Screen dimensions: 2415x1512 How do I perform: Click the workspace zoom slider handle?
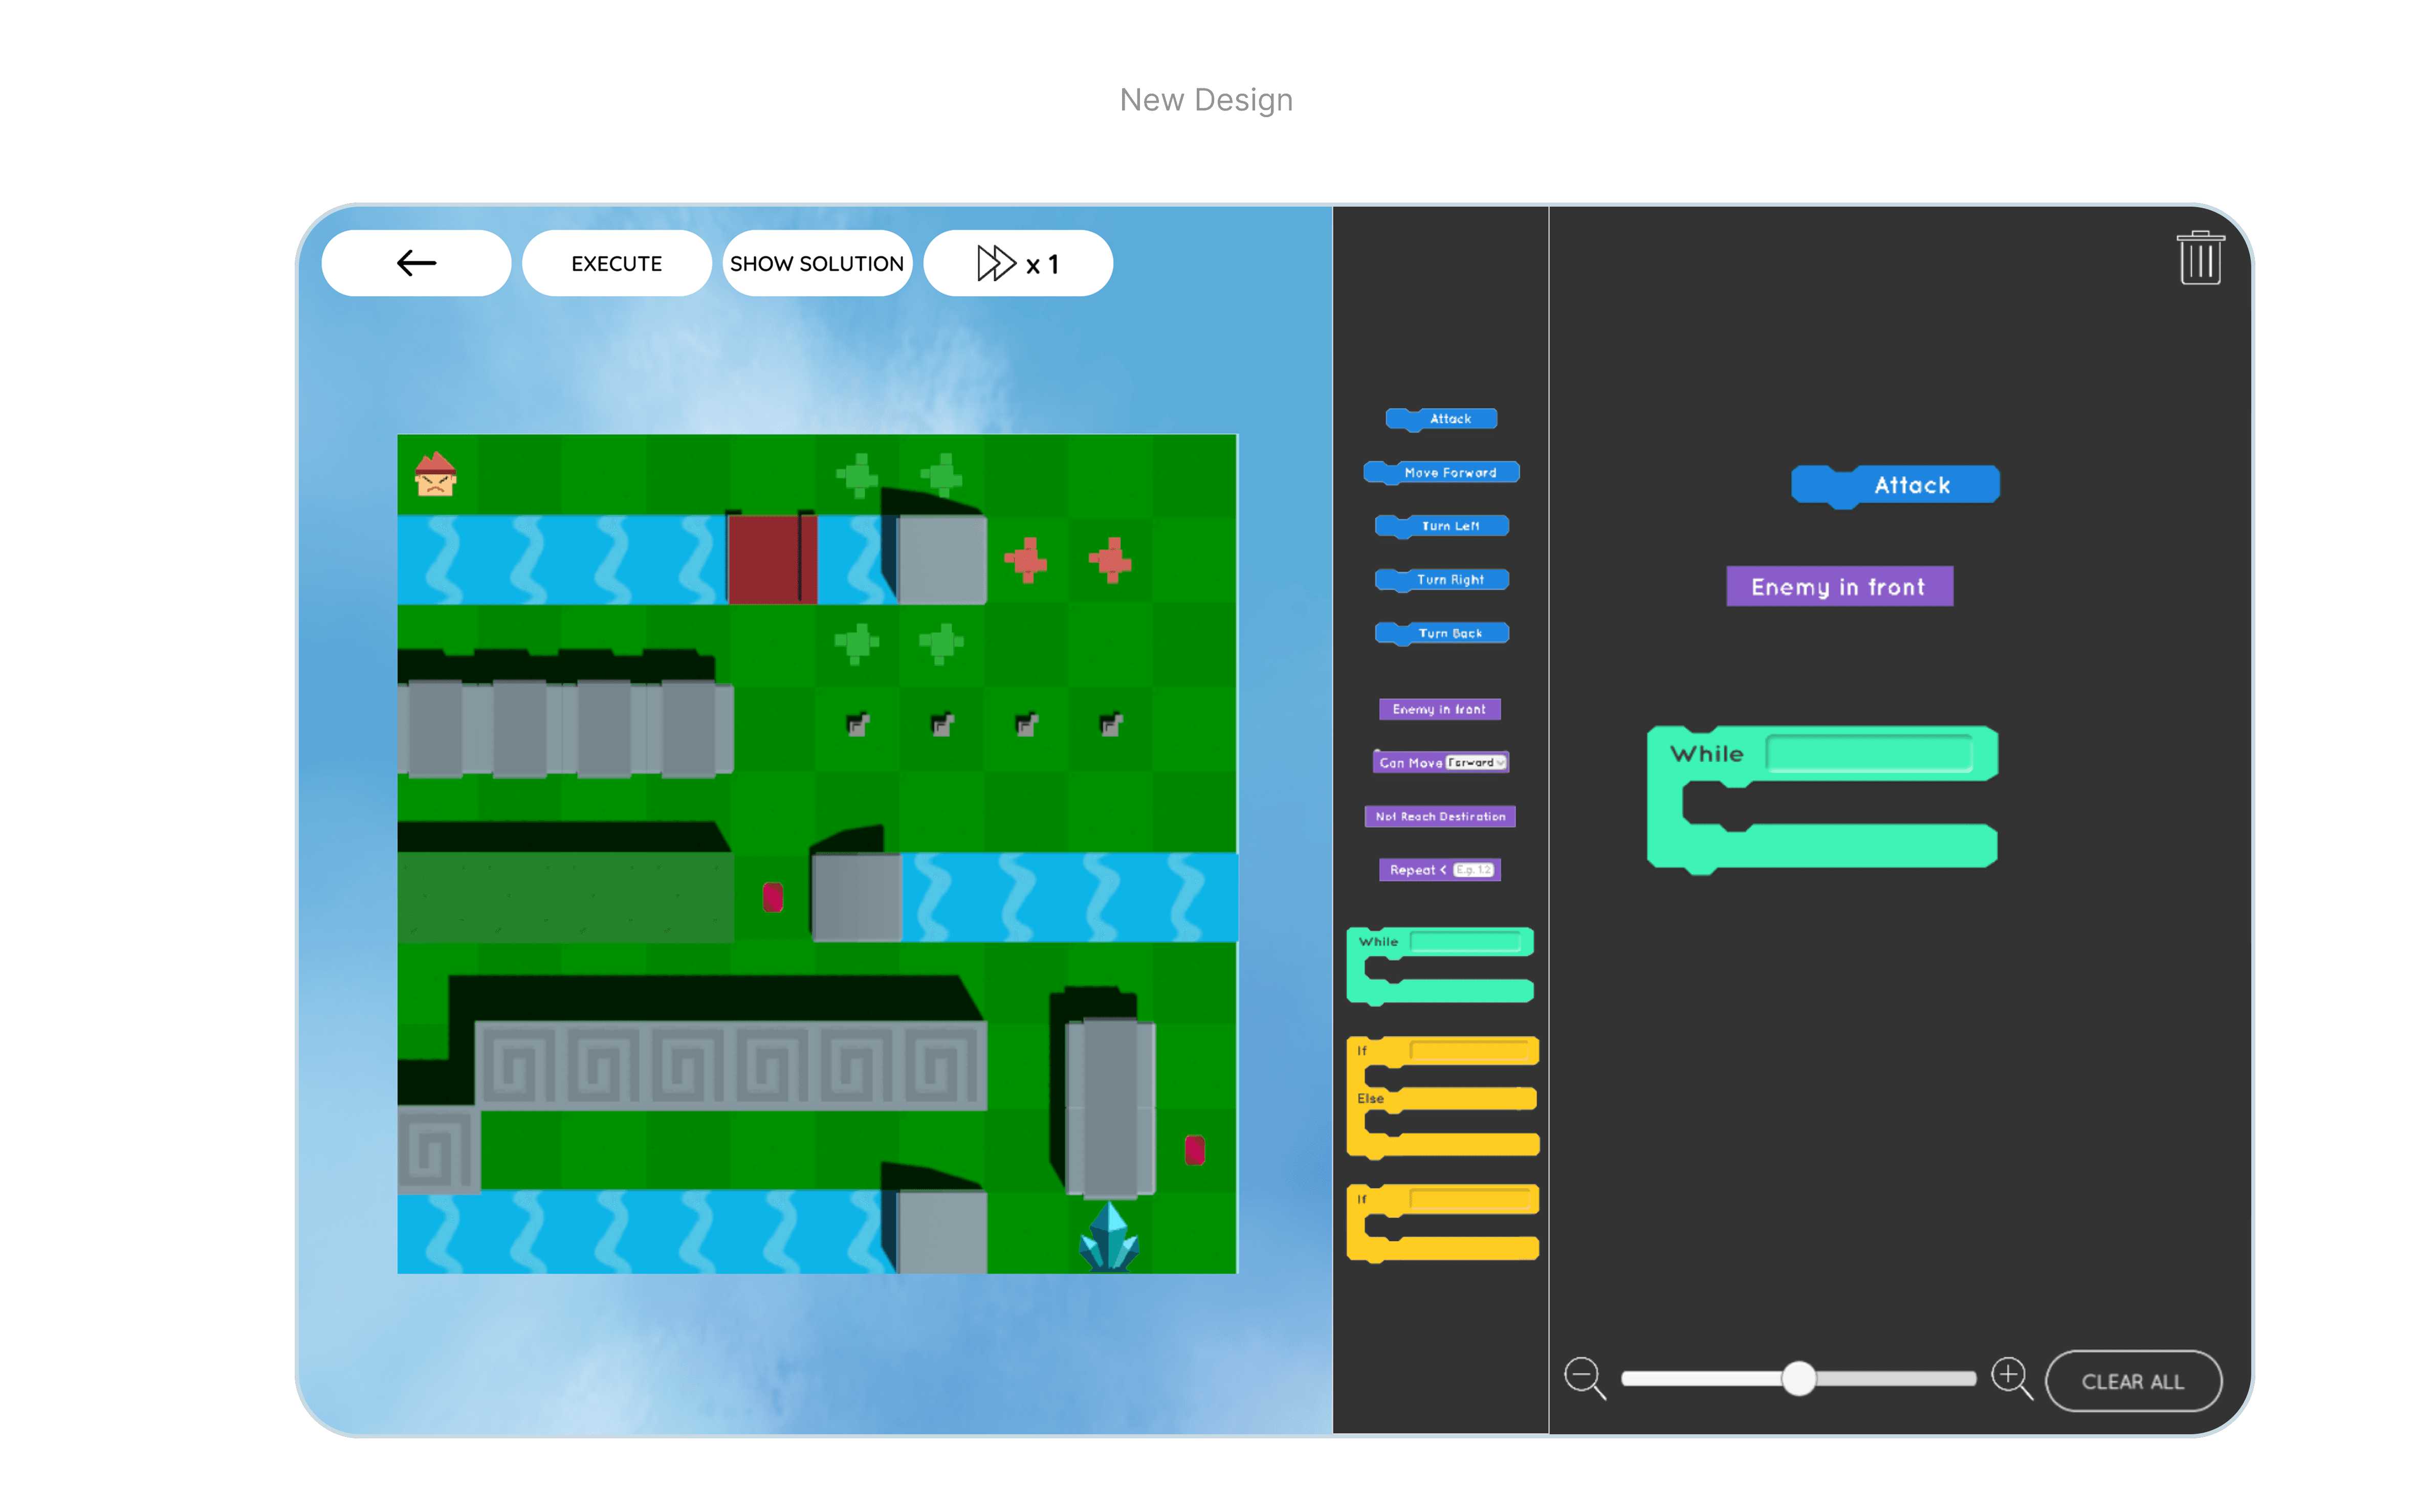(x=1798, y=1378)
